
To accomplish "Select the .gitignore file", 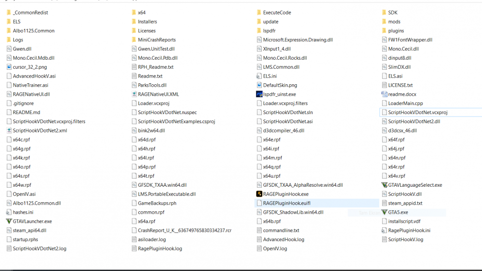I will click(x=23, y=103).
